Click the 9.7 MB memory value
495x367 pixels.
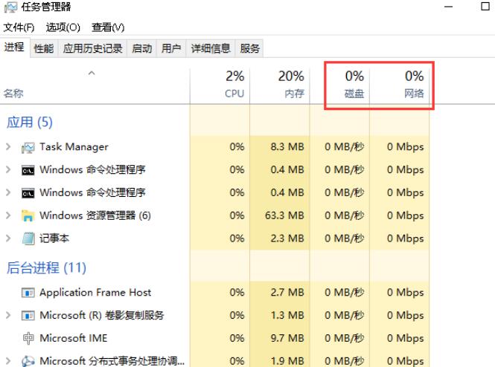point(287,338)
